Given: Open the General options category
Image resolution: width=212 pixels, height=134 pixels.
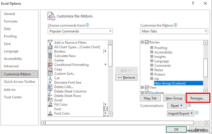Looking at the screenshot, I should [x=10, y=14].
